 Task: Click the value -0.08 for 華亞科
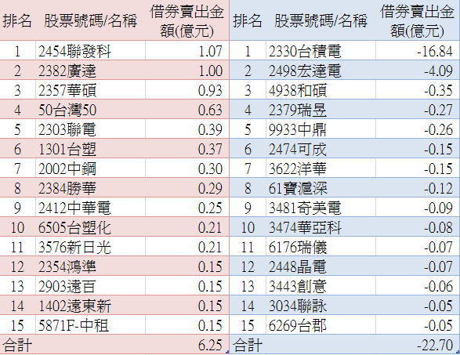click(438, 228)
